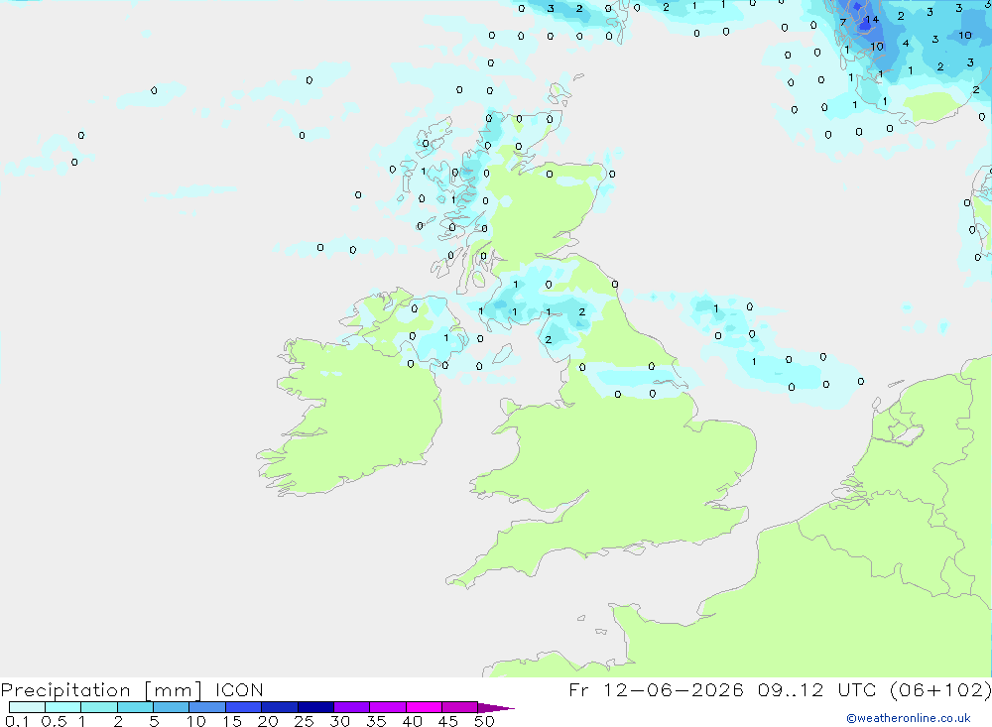Click the 0.5–1 mm legend color swatch
The height and width of the screenshot is (727, 992).
[x=63, y=707]
